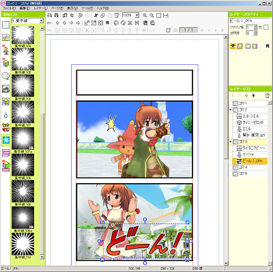Image resolution: width=273 pixels, height=272 pixels.
Task: Select the コマ5 layer row
Action: tap(248, 174)
